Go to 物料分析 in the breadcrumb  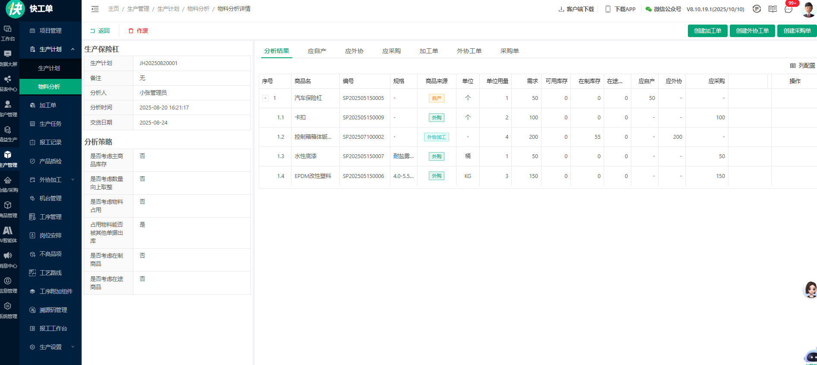(x=198, y=9)
